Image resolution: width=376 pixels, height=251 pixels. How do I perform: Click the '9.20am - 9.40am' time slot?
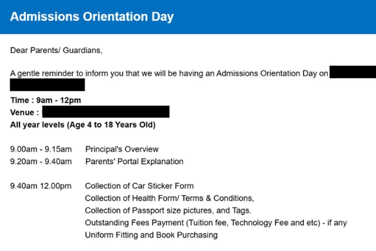pyautogui.click(x=41, y=161)
